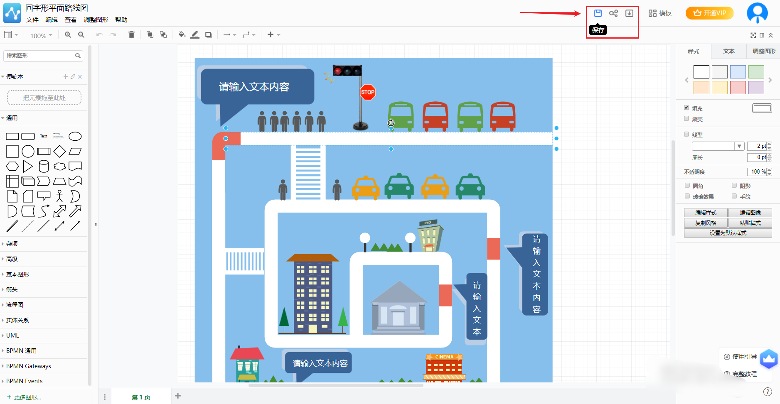
Task: Add a new page with plus icon
Action: pos(178,396)
